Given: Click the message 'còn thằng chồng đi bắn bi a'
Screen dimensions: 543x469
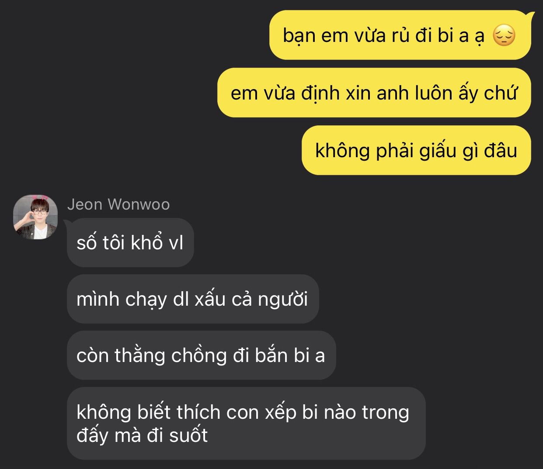Looking at the screenshot, I should pos(201,355).
